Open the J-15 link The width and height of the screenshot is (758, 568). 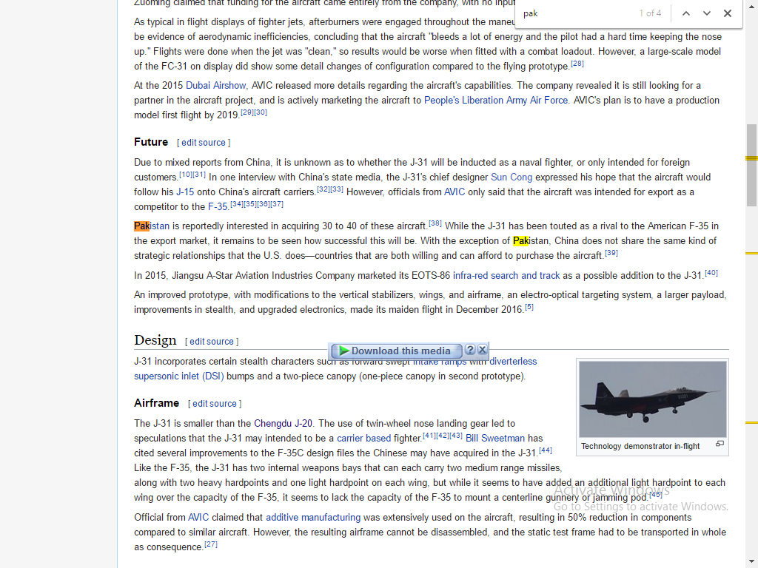coord(185,192)
